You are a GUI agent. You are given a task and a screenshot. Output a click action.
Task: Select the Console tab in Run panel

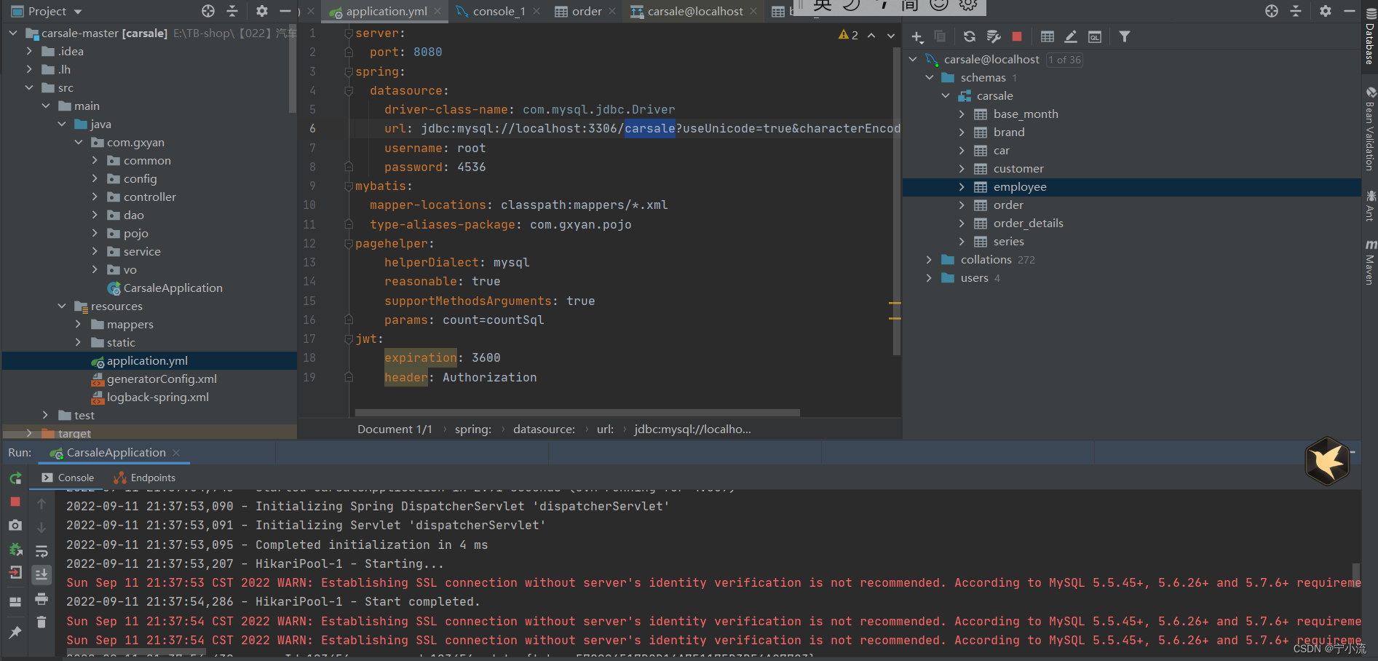tap(68, 478)
